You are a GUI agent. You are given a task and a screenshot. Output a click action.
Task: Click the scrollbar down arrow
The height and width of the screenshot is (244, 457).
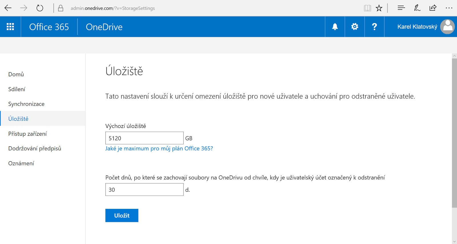click(454, 241)
